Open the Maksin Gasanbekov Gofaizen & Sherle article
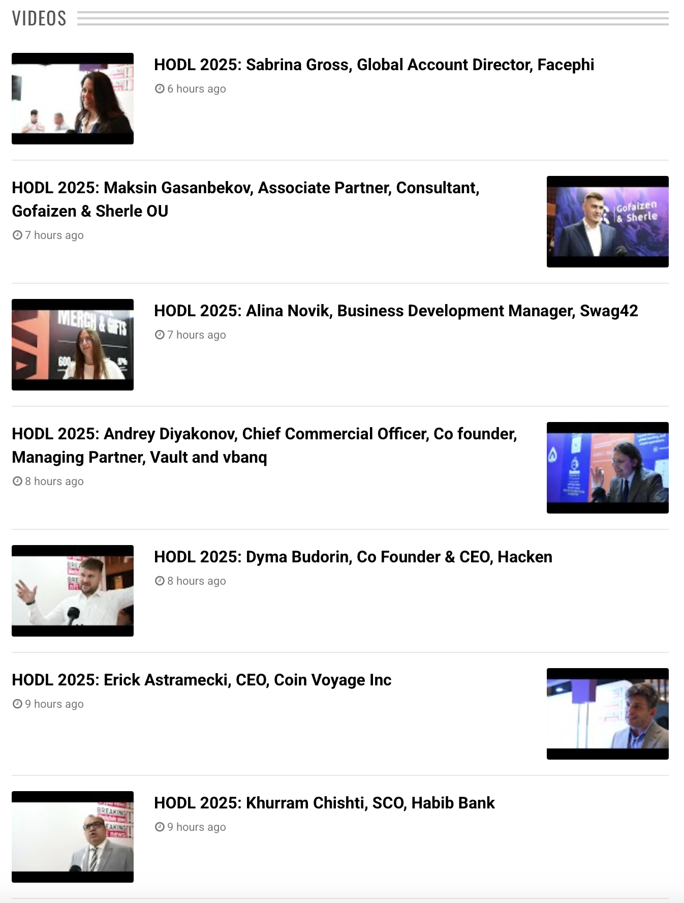 (245, 199)
